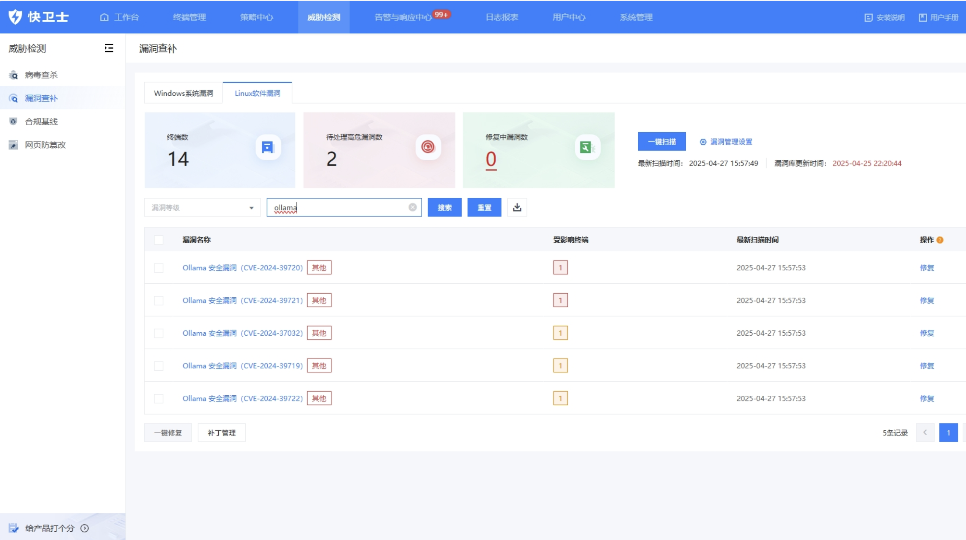Click the 待处理高危漏洞数 target icon
966x540 pixels.
click(428, 147)
